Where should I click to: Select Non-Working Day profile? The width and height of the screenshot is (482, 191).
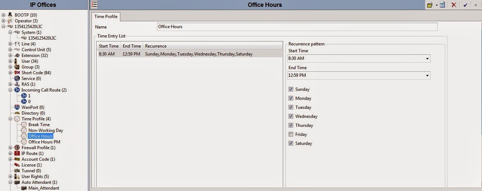tap(45, 130)
